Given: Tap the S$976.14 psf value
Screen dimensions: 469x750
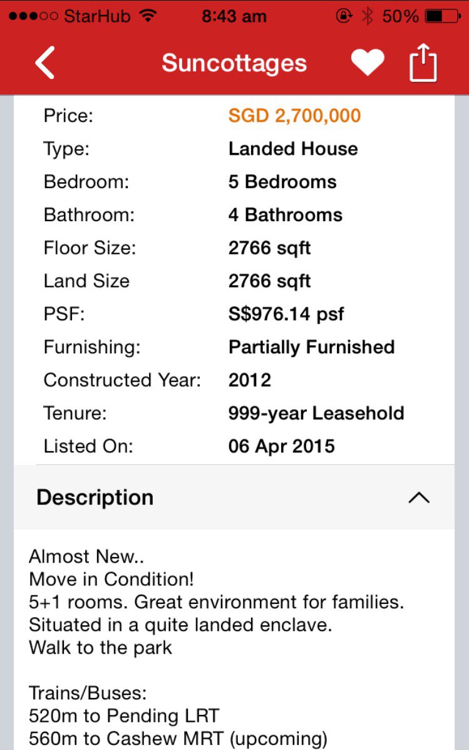Looking at the screenshot, I should (286, 314).
